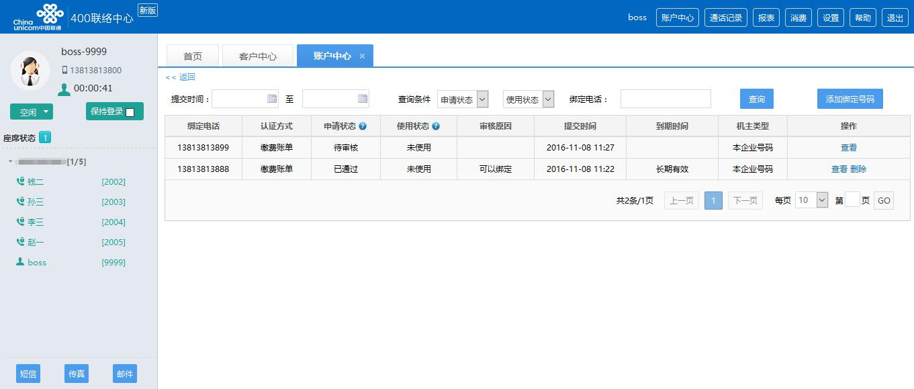
Task: Open the 空闲 status dropdown
Action: tap(46, 112)
